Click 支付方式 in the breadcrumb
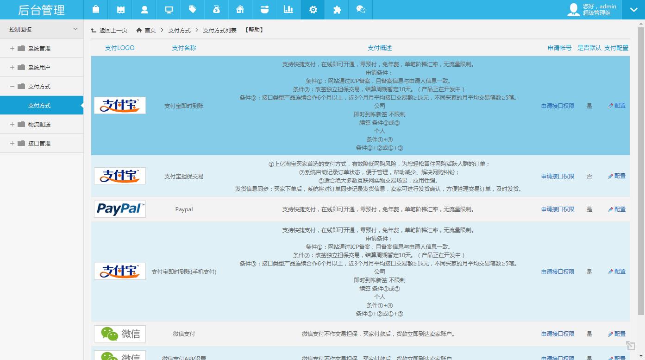This screenshot has height=360, width=645. 179,30
